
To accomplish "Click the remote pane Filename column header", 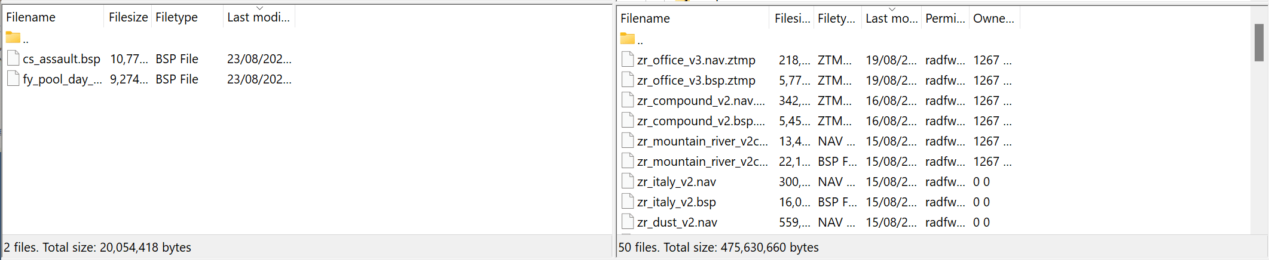I will point(692,18).
